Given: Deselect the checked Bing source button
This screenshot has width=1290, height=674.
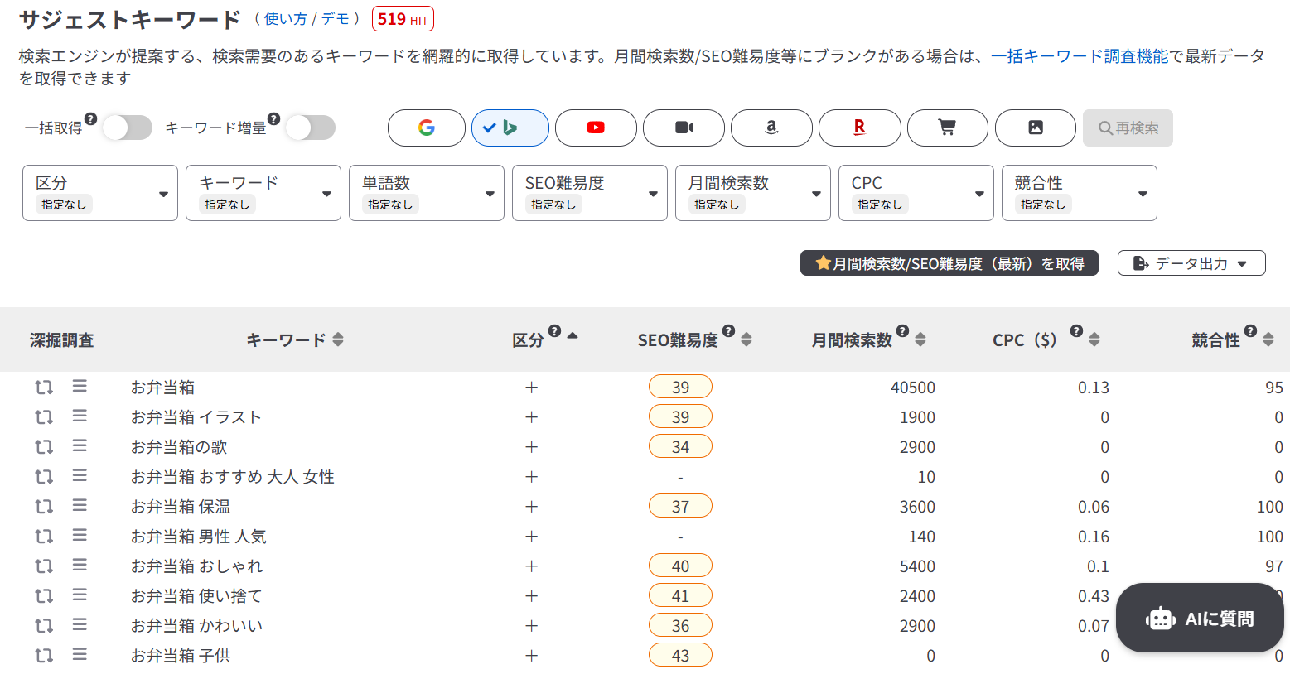Looking at the screenshot, I should (510, 128).
